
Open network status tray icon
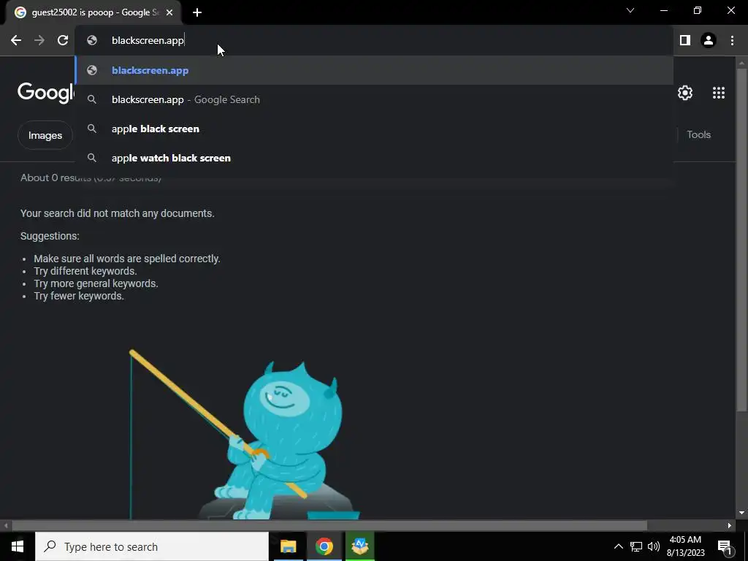[x=636, y=546]
